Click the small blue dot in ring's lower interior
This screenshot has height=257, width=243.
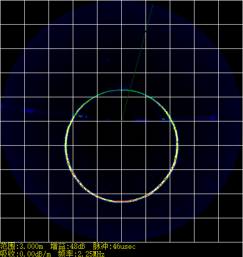112,185
